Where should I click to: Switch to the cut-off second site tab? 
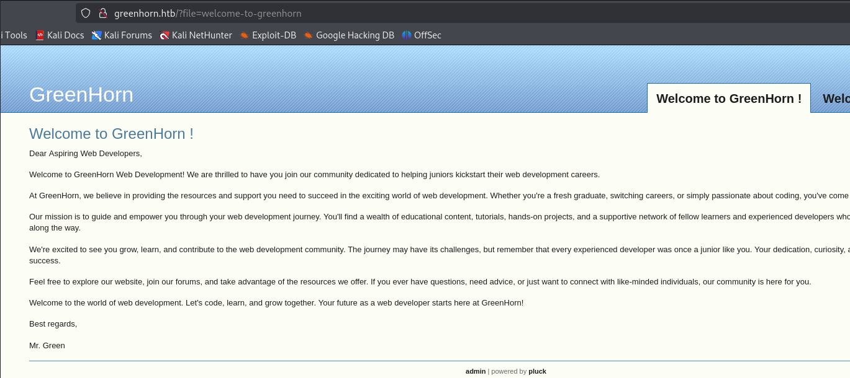point(836,99)
